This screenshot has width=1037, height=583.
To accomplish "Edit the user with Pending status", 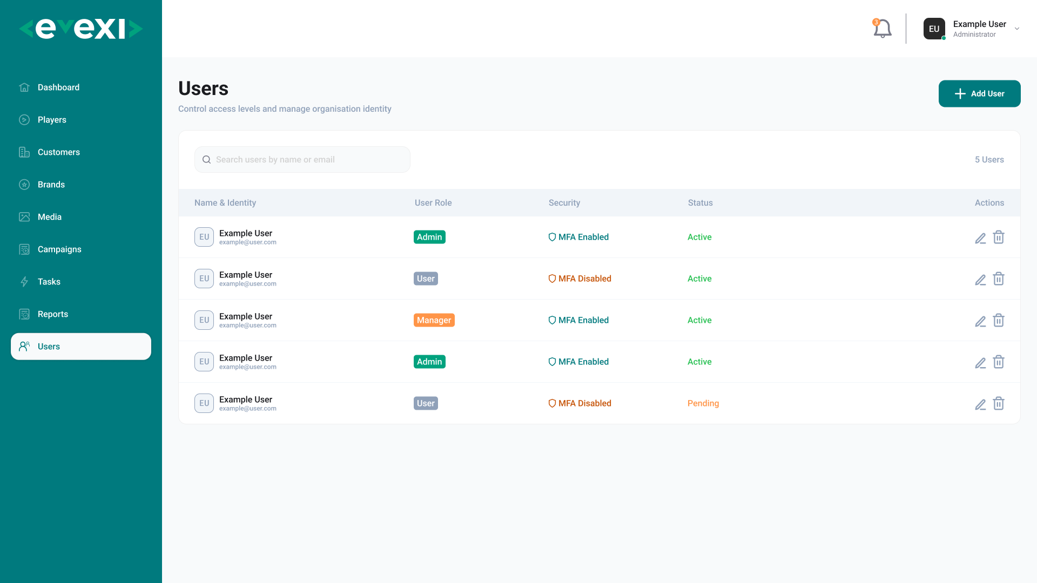I will click(x=980, y=404).
